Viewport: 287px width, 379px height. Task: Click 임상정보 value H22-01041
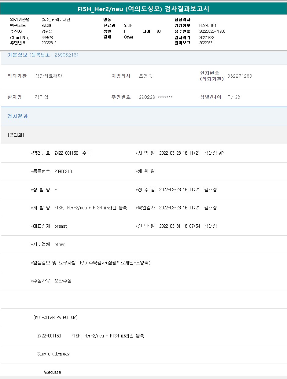click(x=208, y=25)
